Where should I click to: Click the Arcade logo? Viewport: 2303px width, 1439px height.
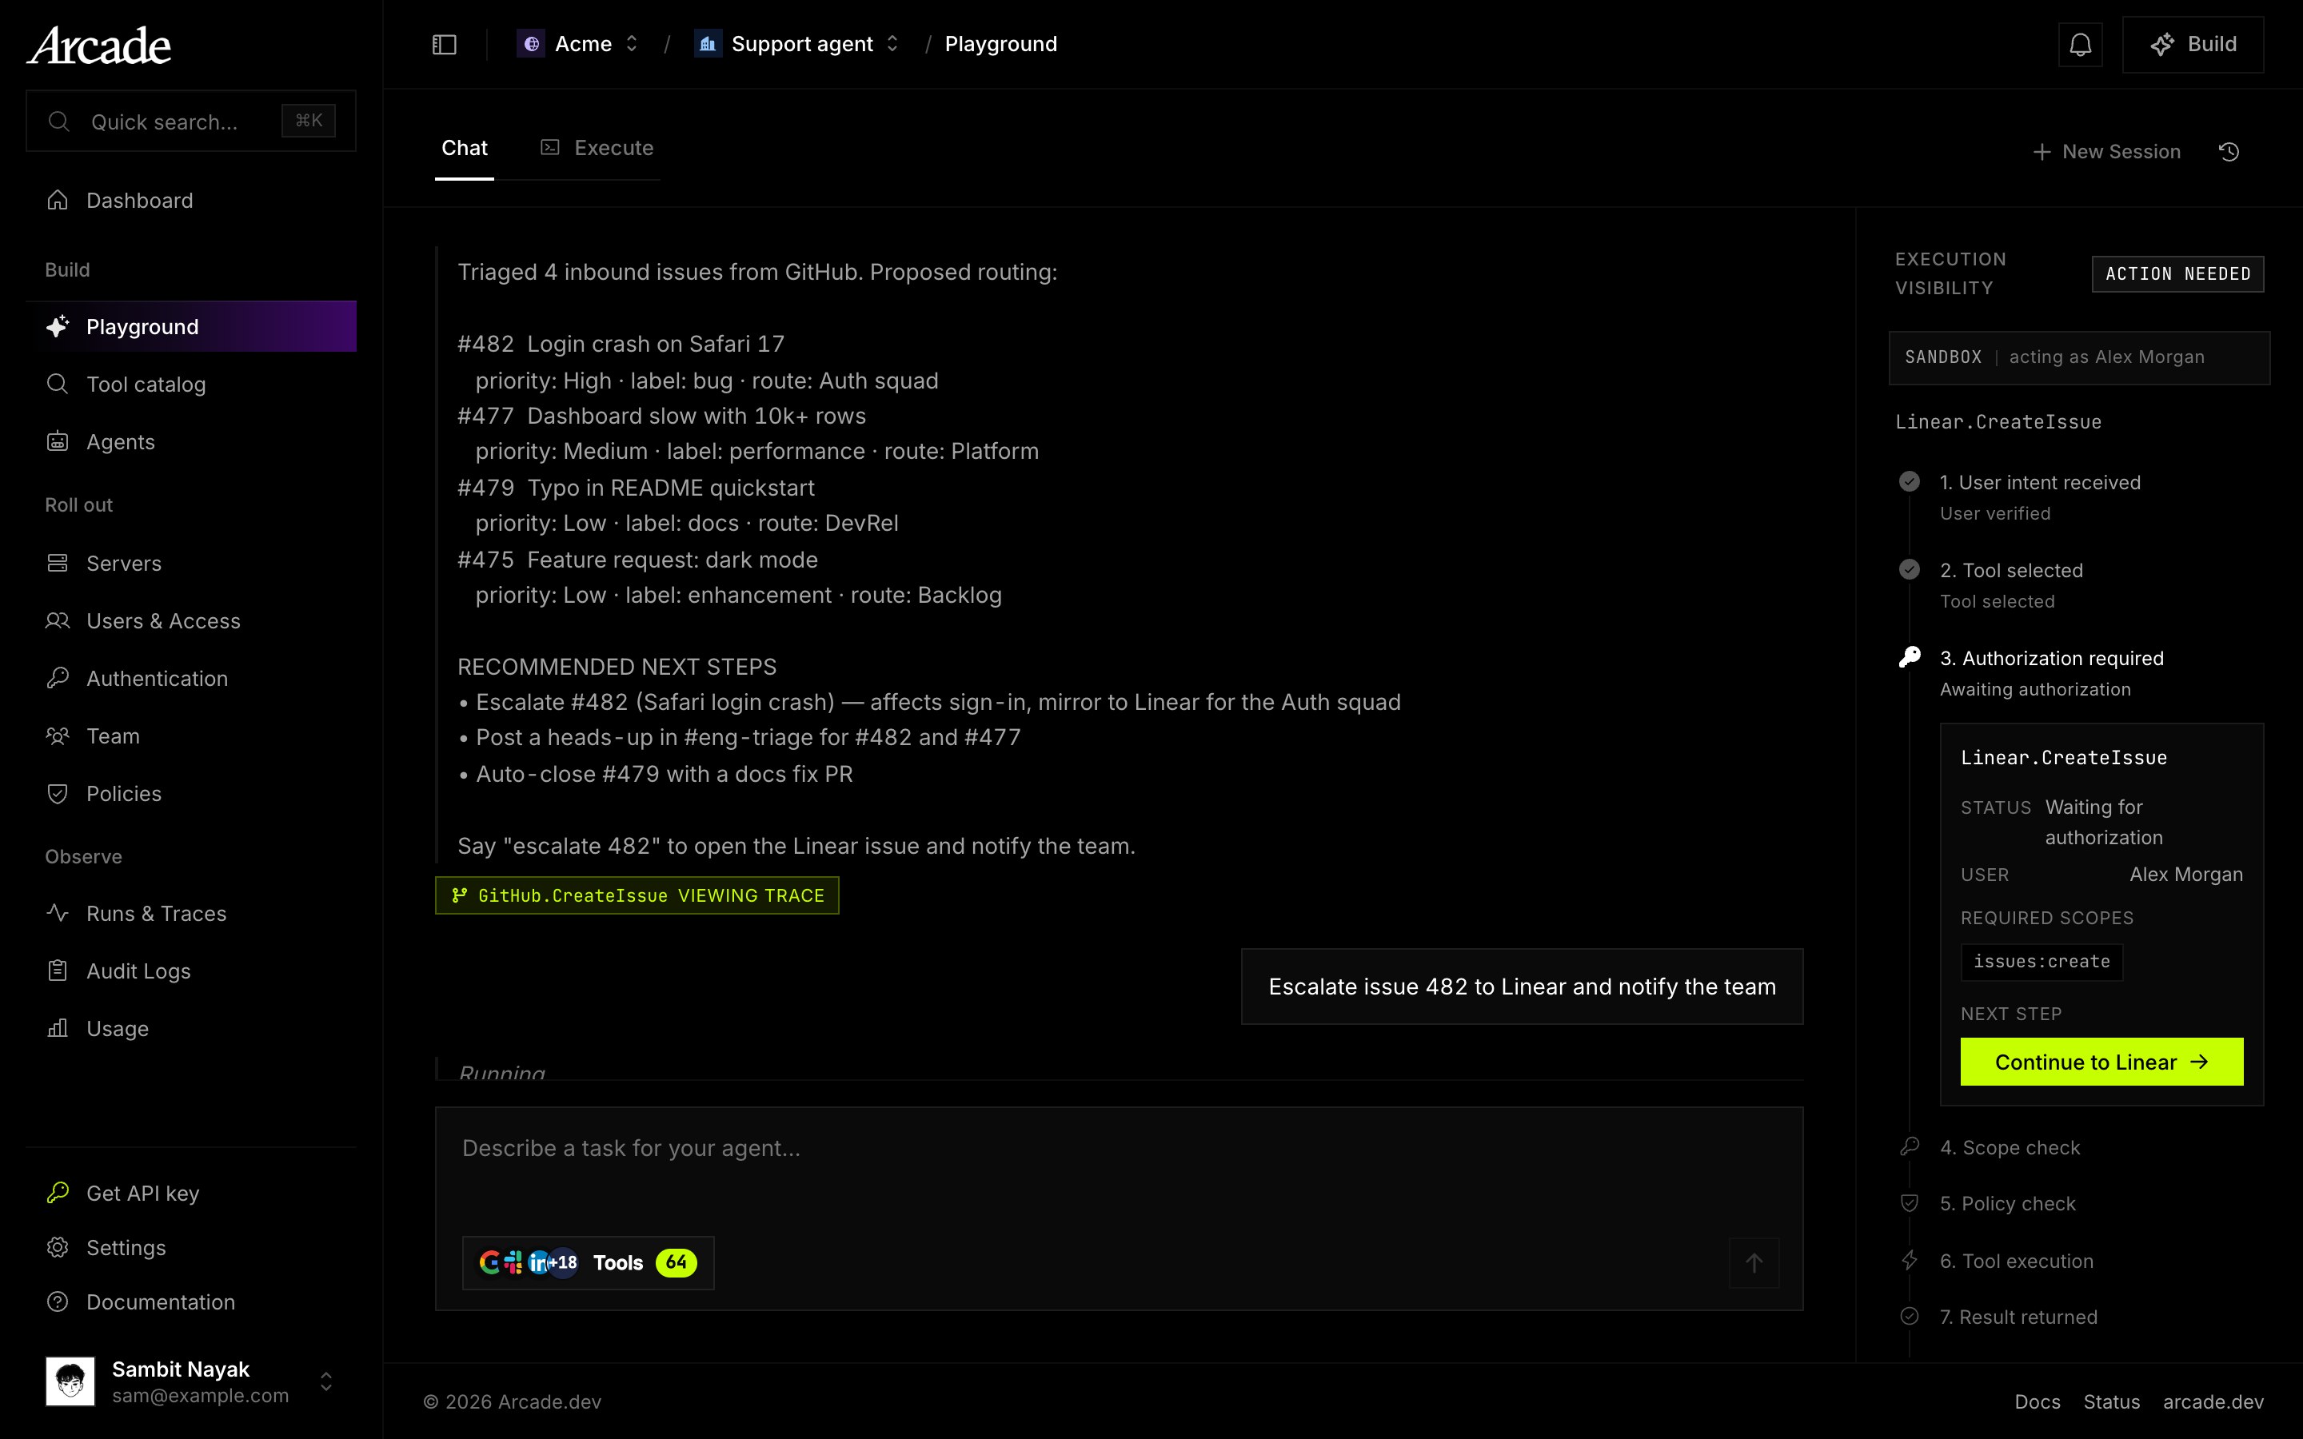click(x=99, y=46)
